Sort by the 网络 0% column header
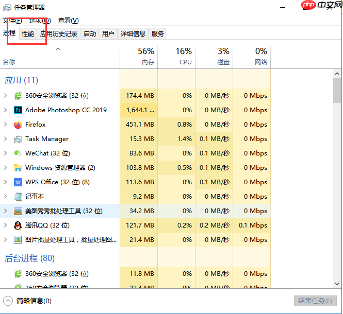The image size is (343, 314). [252, 57]
